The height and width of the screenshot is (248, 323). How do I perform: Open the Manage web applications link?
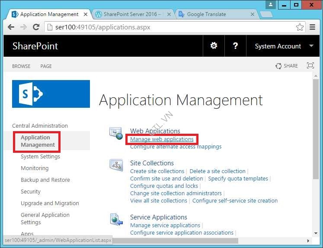(x=162, y=139)
